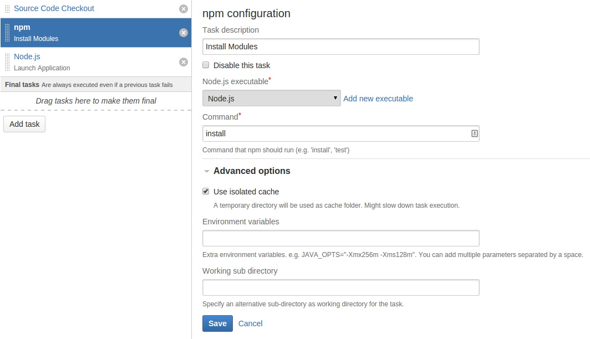Collapse the Advanced options section

point(207,171)
